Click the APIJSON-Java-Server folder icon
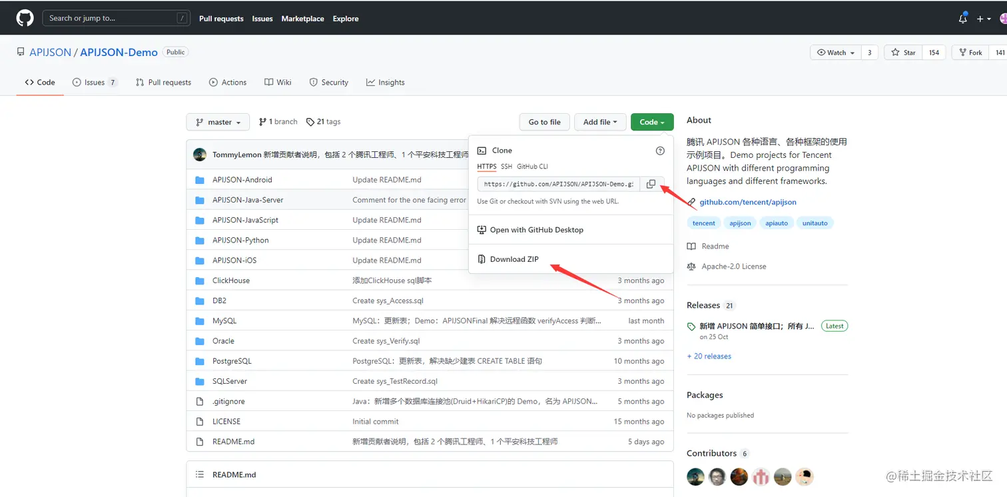This screenshot has height=497, width=1007. coord(199,200)
